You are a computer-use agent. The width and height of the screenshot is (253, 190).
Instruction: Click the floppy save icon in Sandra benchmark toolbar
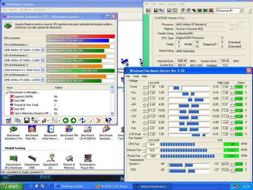[x=27, y=121]
